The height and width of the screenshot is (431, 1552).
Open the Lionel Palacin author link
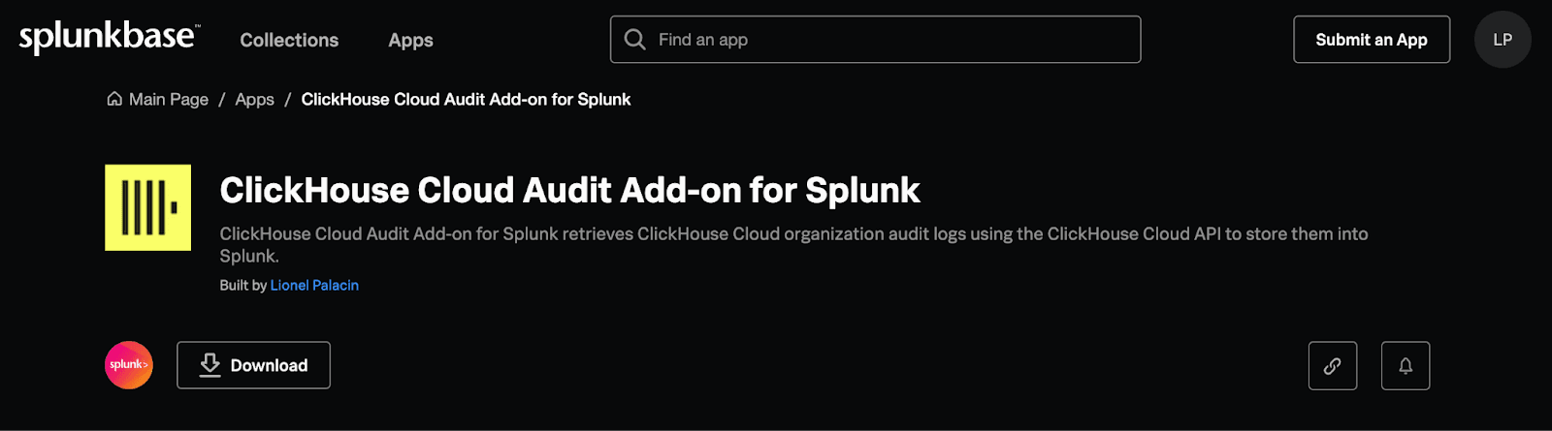314,285
